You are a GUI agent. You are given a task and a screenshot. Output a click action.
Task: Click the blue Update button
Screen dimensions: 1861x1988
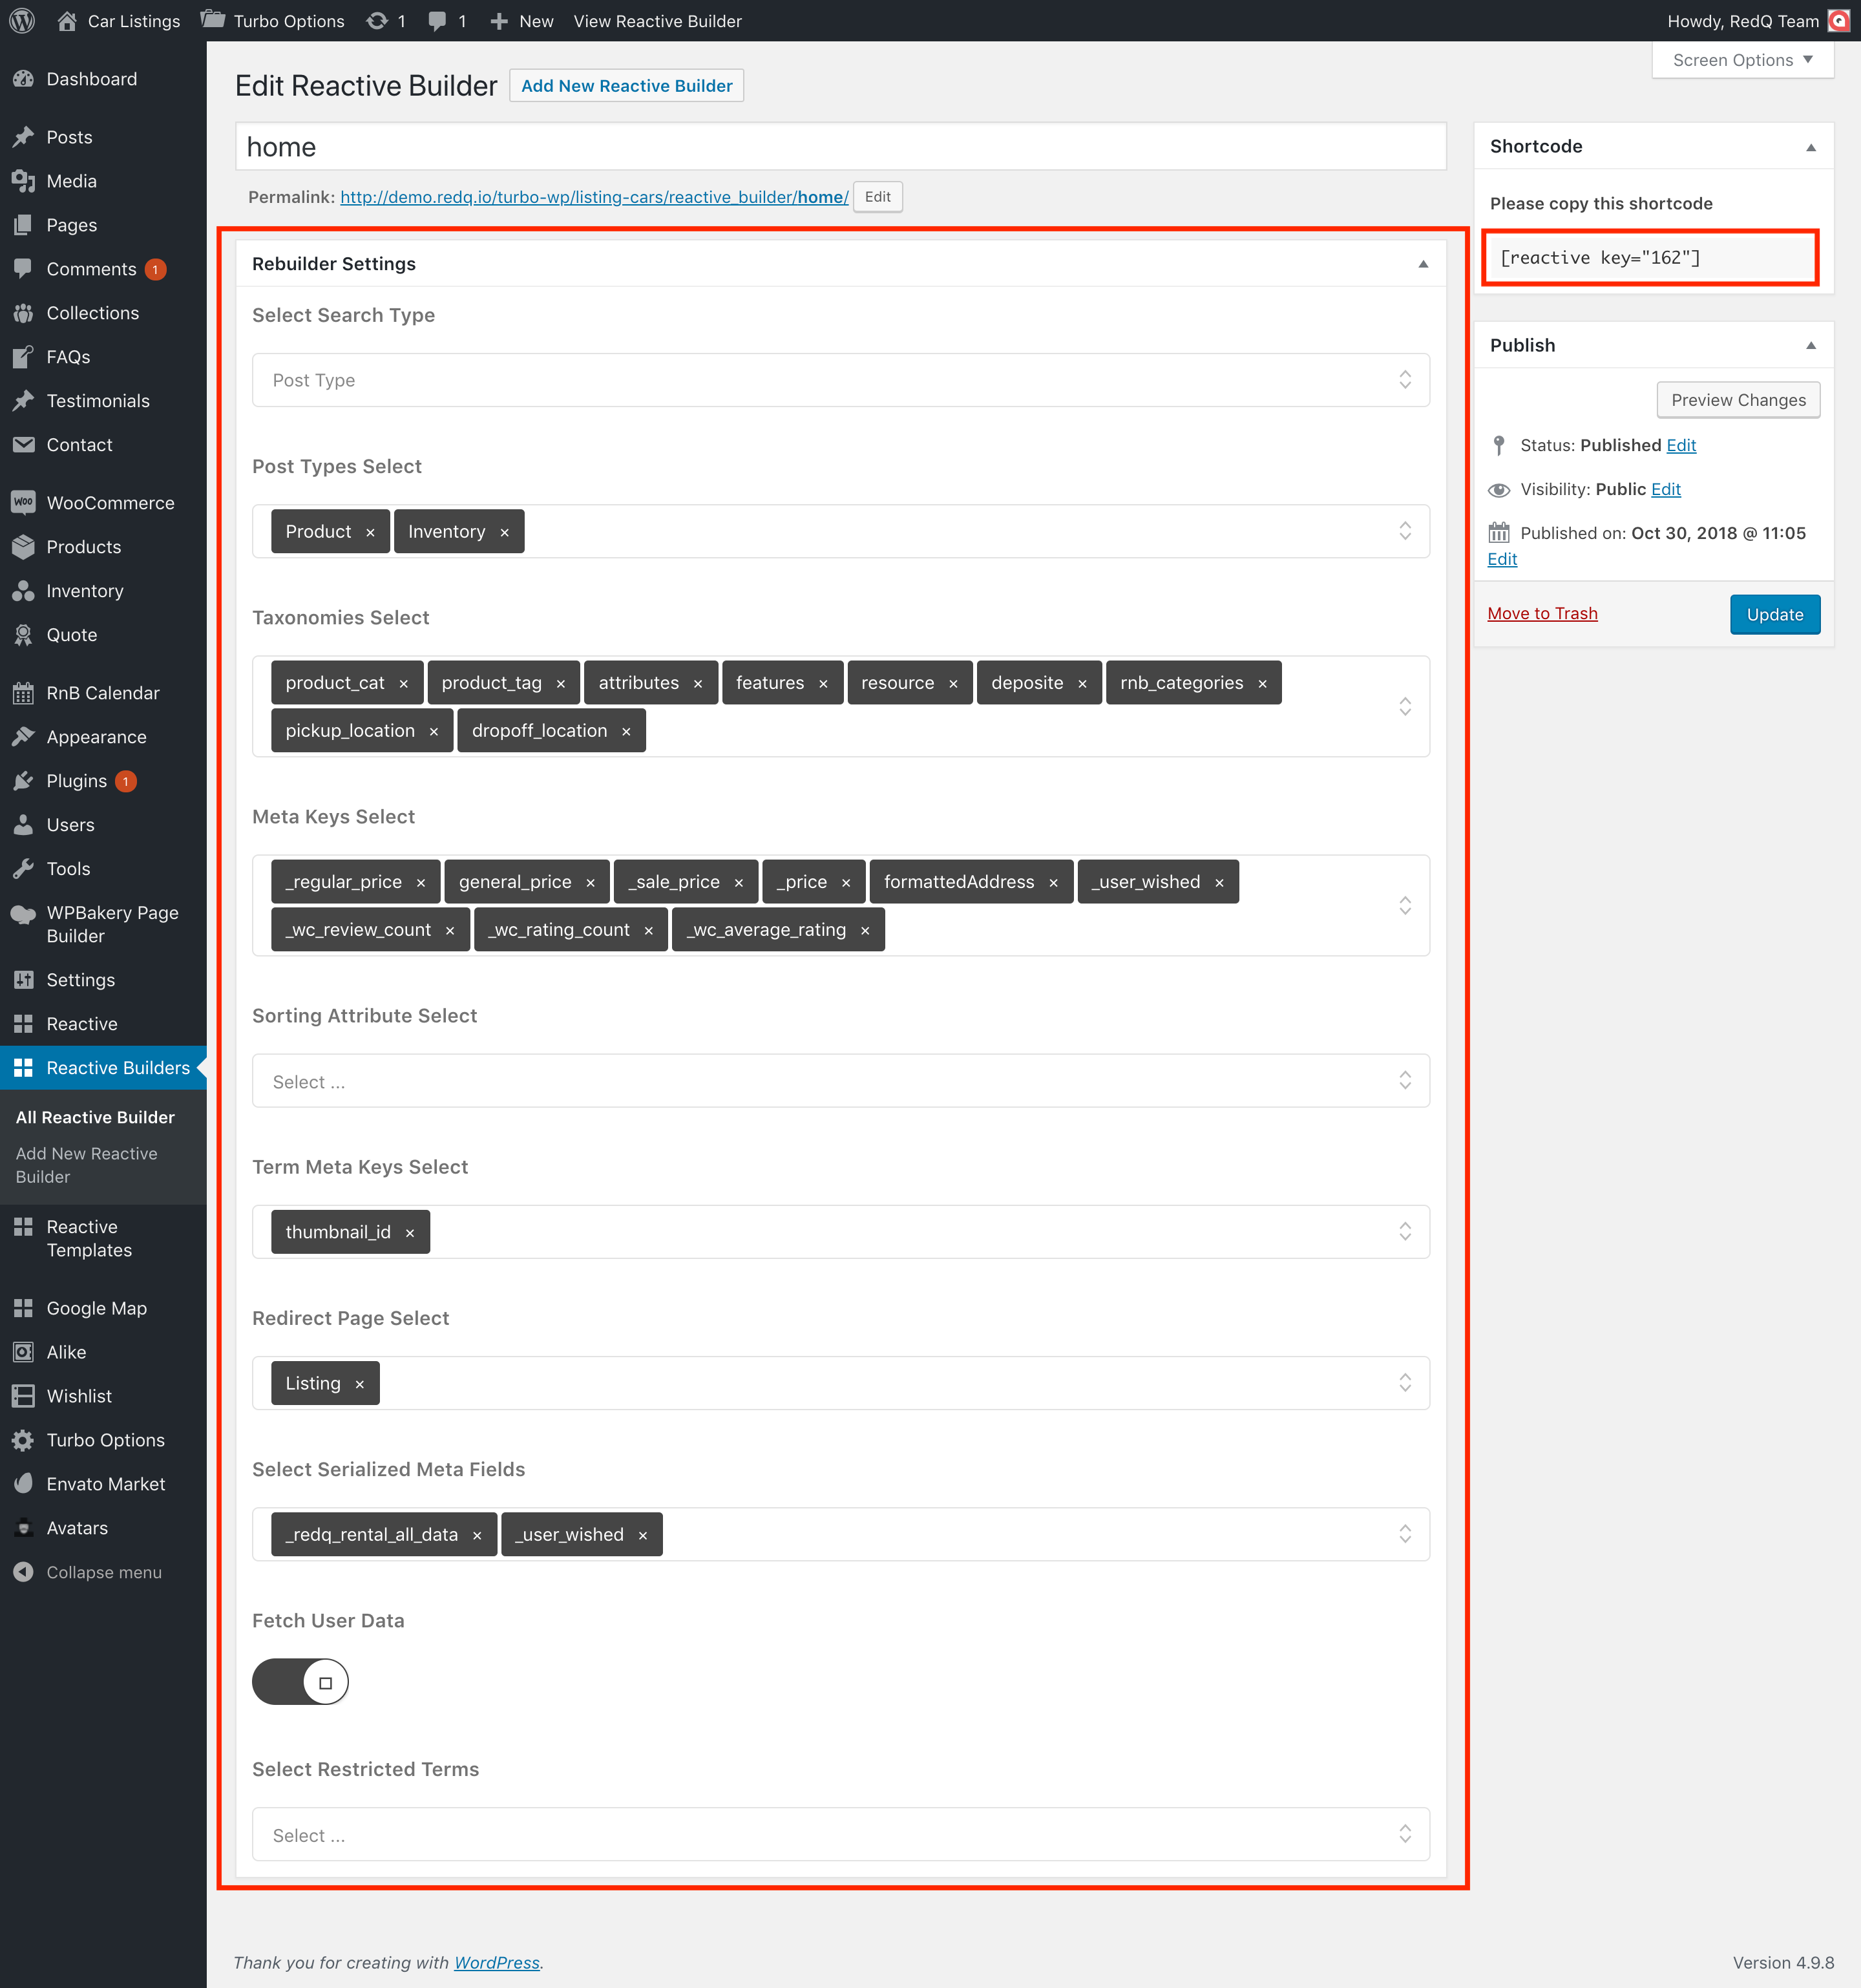coord(1774,615)
